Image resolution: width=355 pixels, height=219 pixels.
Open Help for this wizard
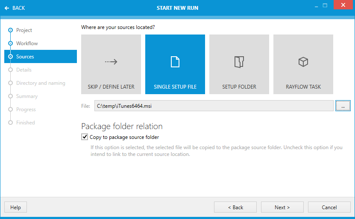click(15, 207)
